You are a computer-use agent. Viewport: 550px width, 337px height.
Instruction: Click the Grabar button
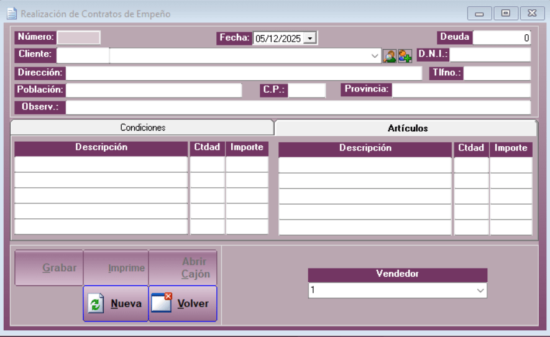pyautogui.click(x=49, y=268)
